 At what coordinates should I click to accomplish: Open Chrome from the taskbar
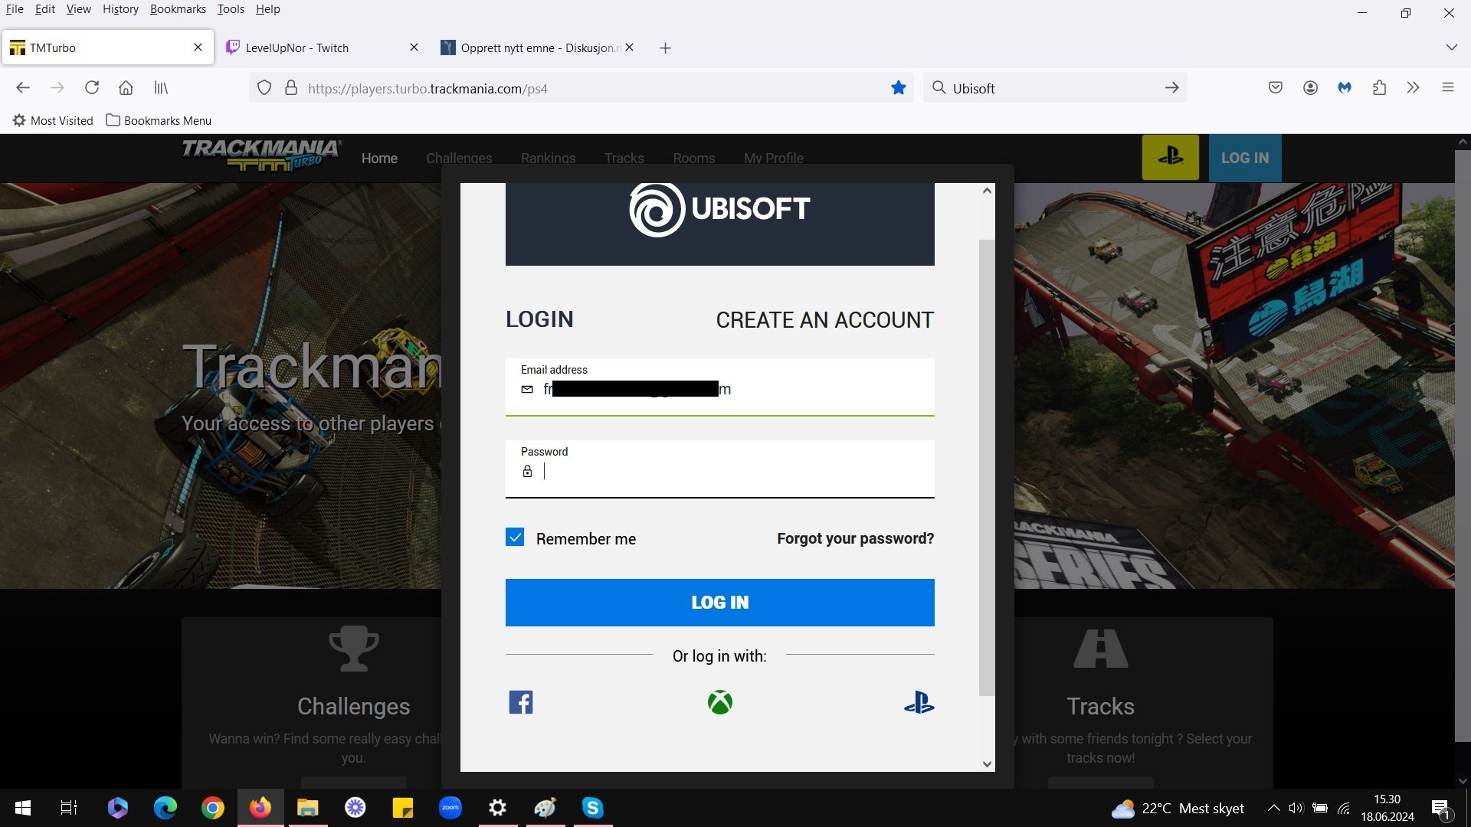(213, 808)
